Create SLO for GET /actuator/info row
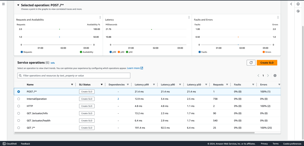Viewport: 304px width, 146px height. pyautogui.click(x=87, y=113)
